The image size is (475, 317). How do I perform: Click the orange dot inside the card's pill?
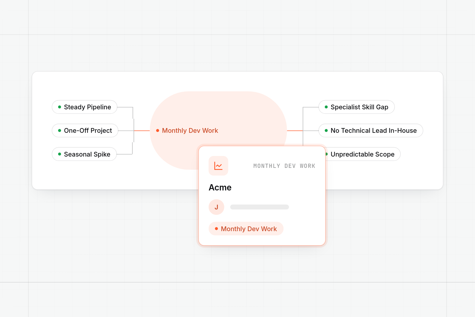(216, 229)
